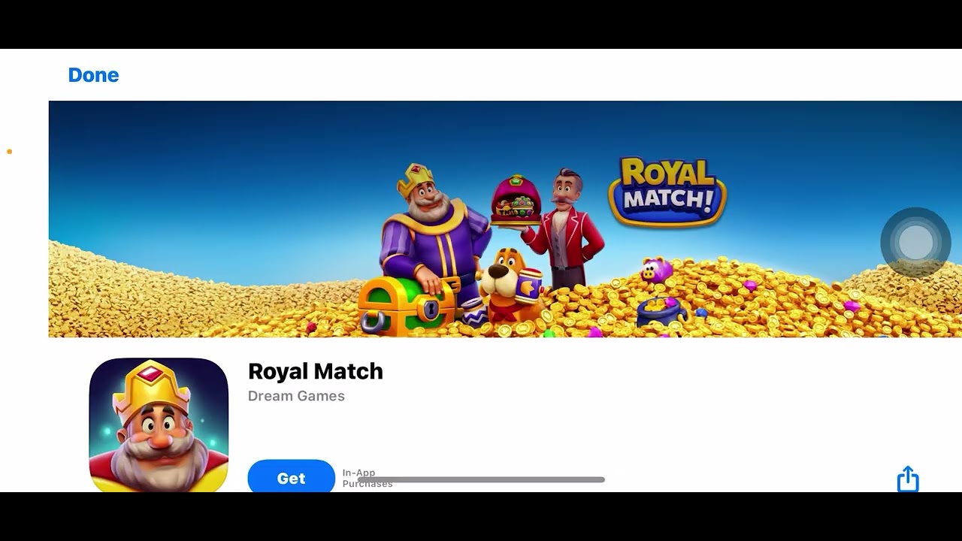Open the Dream Games developer link
Screen dimensions: 962x541
[x=296, y=396]
